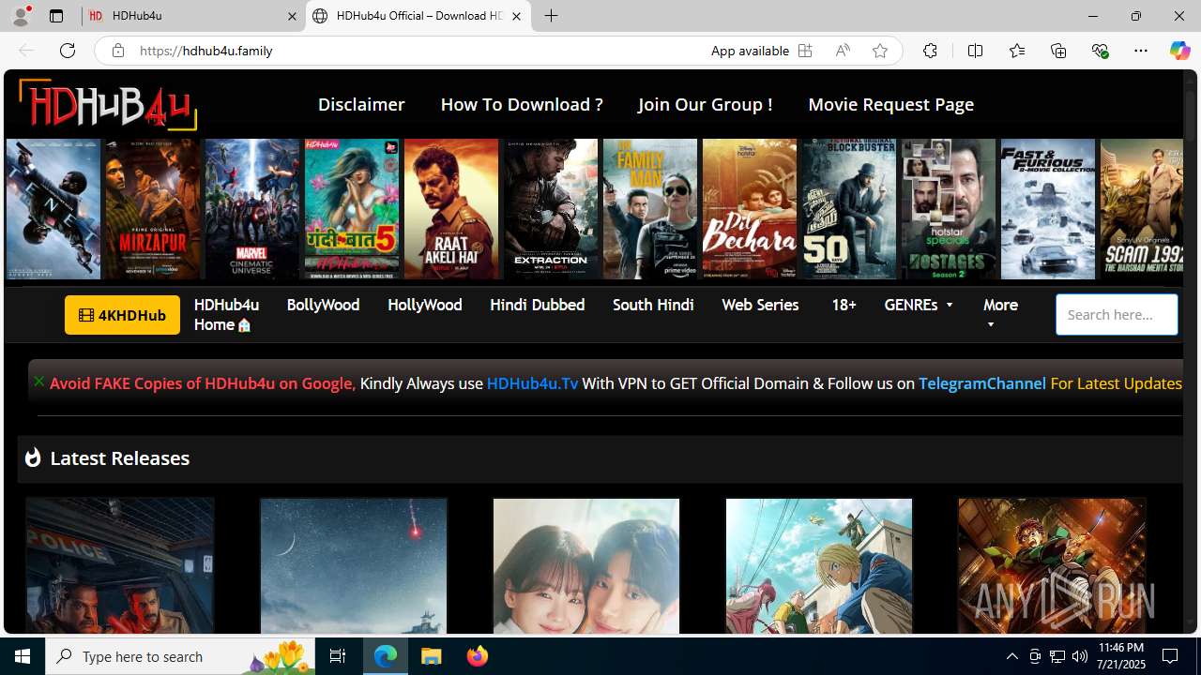Open Microsoft Edge taskbar icon

click(386, 656)
